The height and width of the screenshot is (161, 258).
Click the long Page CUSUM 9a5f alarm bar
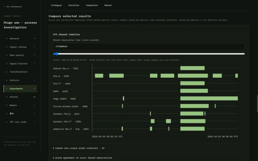(209, 98)
